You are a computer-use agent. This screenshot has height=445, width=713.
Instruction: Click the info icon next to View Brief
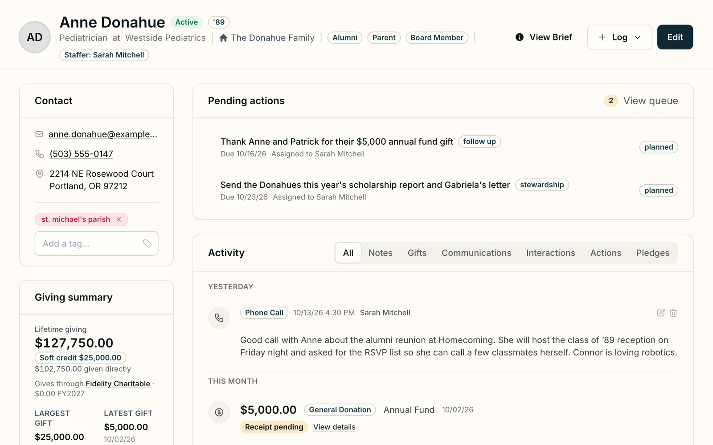(x=520, y=37)
